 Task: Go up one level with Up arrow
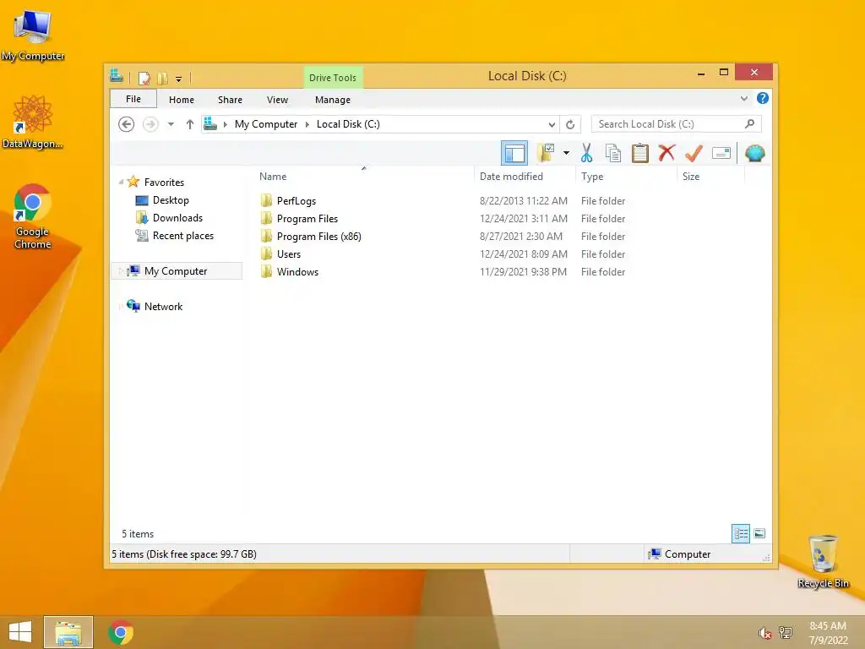tap(190, 124)
